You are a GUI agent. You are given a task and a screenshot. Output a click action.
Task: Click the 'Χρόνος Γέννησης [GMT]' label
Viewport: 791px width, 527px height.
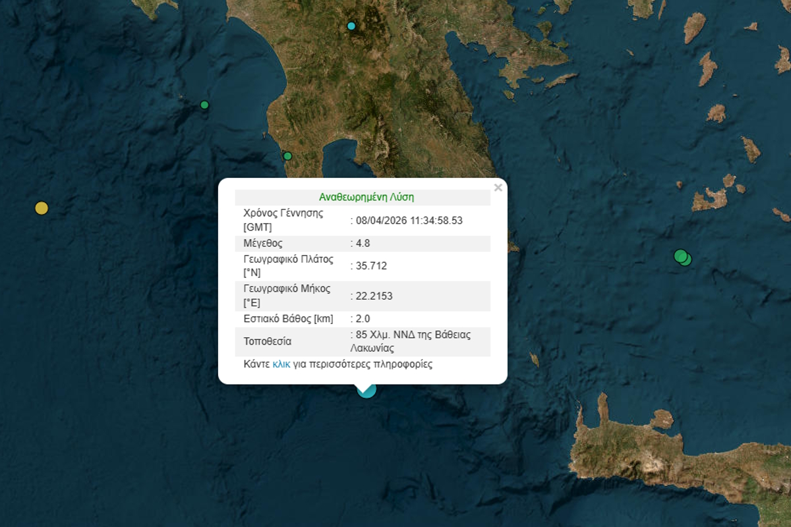click(283, 220)
